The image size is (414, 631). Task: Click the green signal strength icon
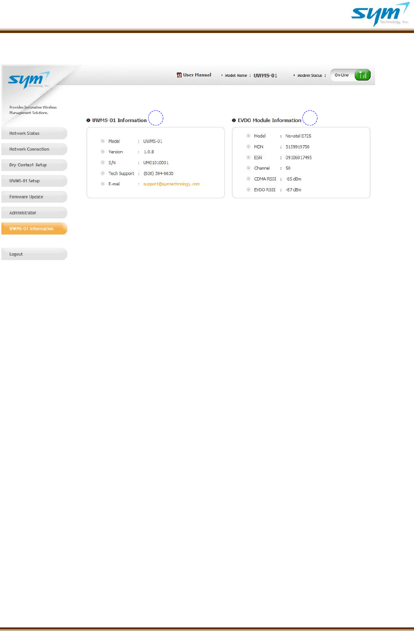tap(362, 75)
